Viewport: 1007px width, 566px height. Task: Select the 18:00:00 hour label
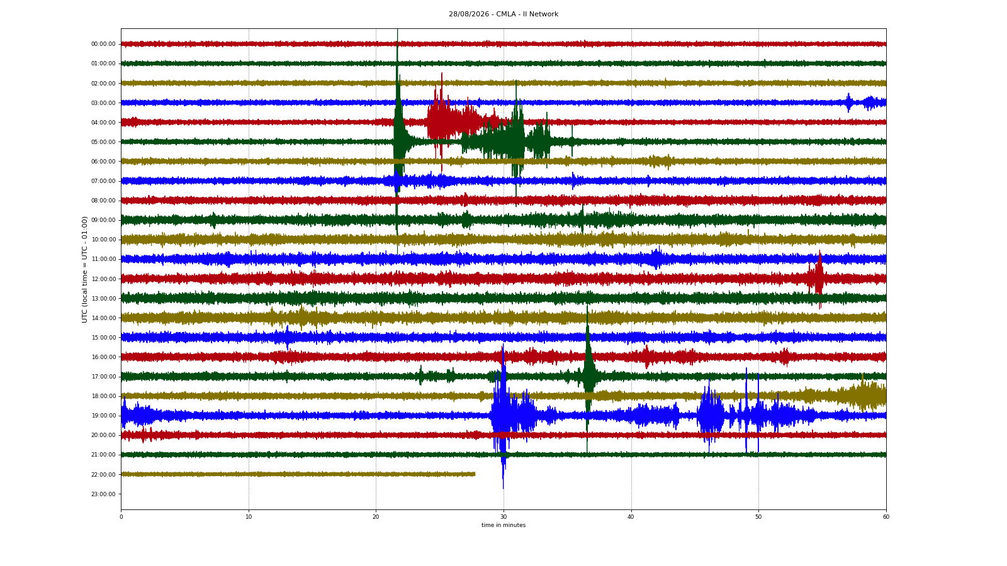103,396
